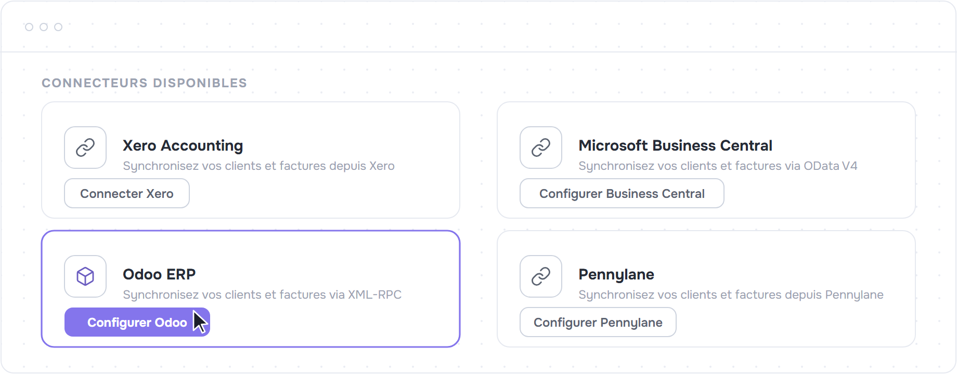The image size is (957, 374).
Task: Click the 'depuis Xero' description text
Action: pyautogui.click(x=258, y=166)
